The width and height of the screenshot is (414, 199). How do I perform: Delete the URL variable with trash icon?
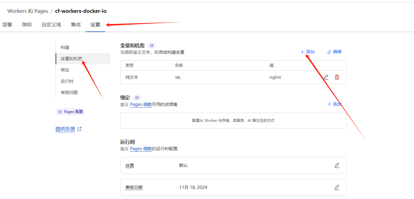tap(337, 77)
